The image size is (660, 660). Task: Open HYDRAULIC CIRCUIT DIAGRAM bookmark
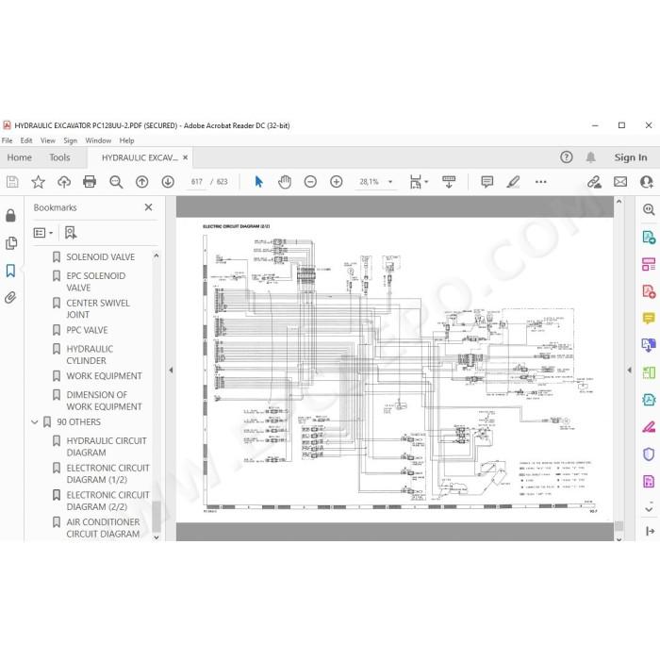(107, 447)
